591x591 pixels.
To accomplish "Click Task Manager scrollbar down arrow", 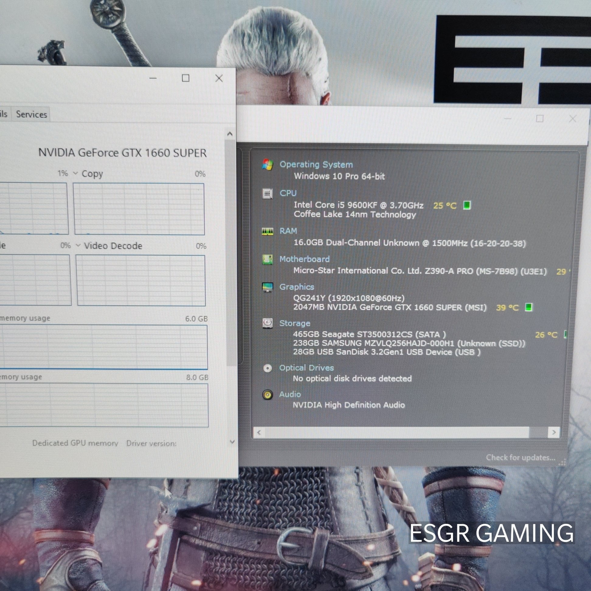I will pyautogui.click(x=232, y=442).
